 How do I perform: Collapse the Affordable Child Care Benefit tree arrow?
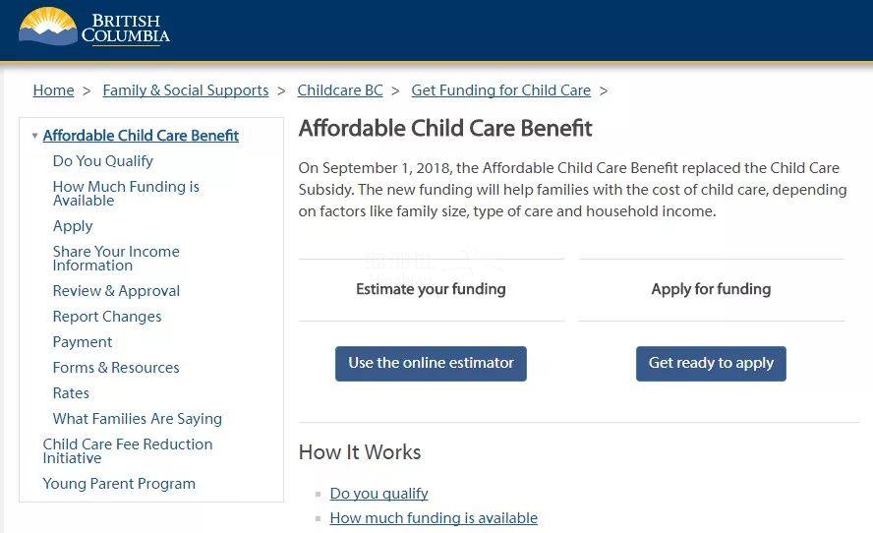click(35, 136)
